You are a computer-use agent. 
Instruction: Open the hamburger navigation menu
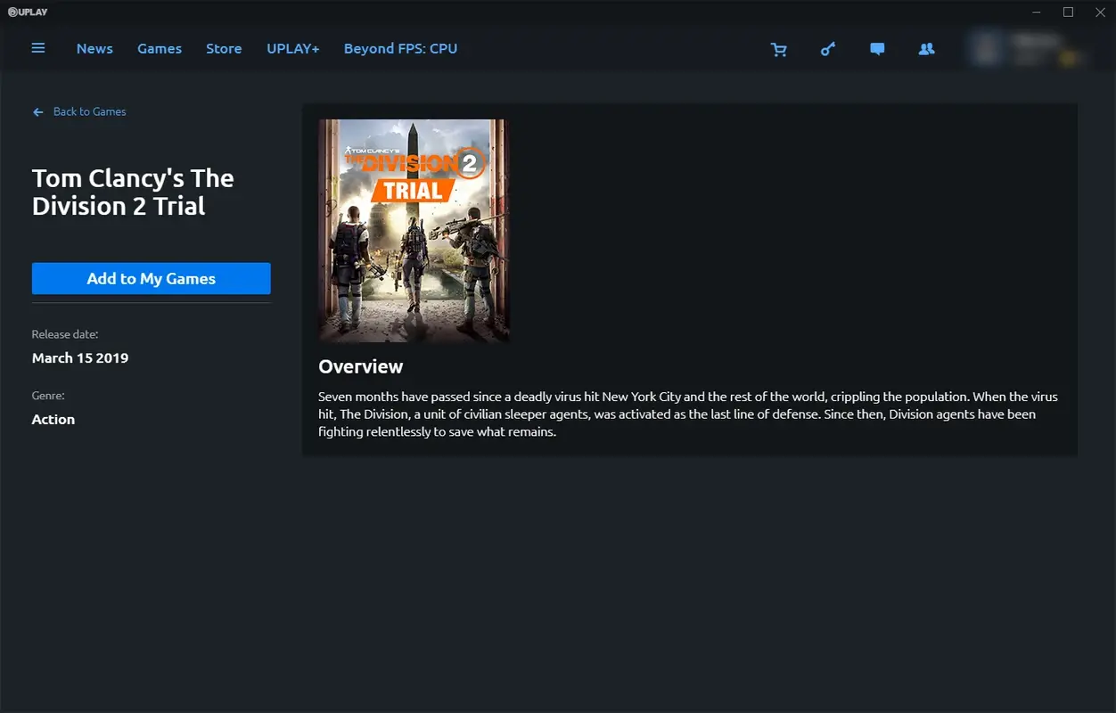click(38, 48)
